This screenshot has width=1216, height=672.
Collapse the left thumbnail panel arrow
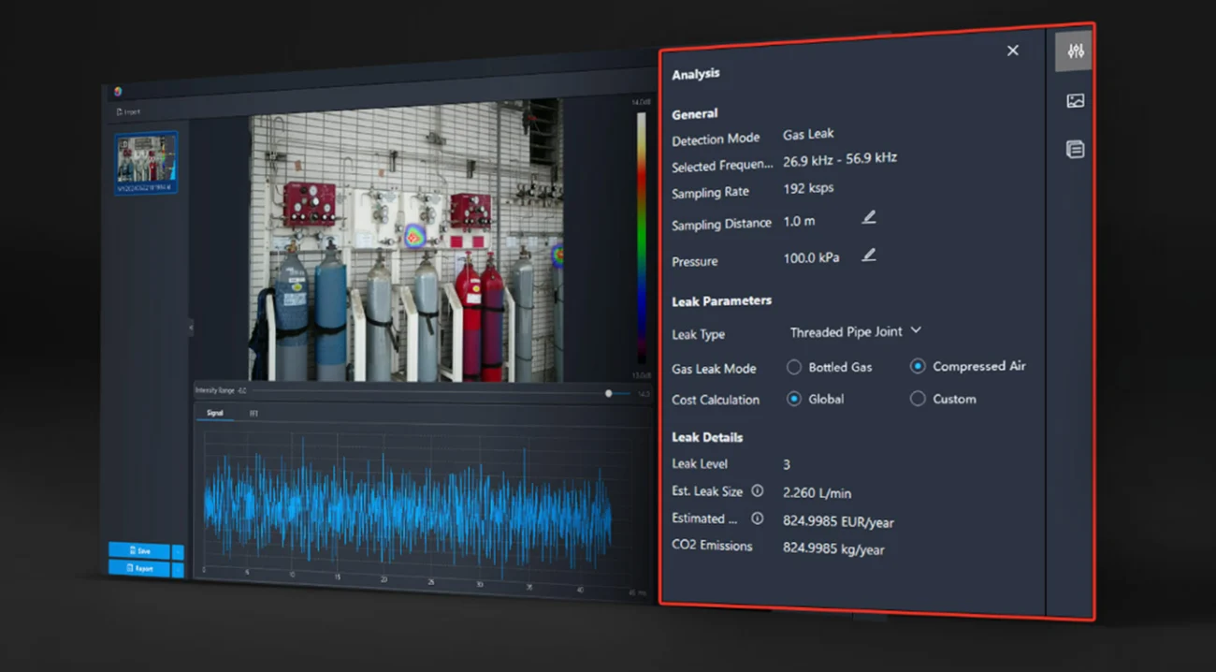(x=191, y=328)
